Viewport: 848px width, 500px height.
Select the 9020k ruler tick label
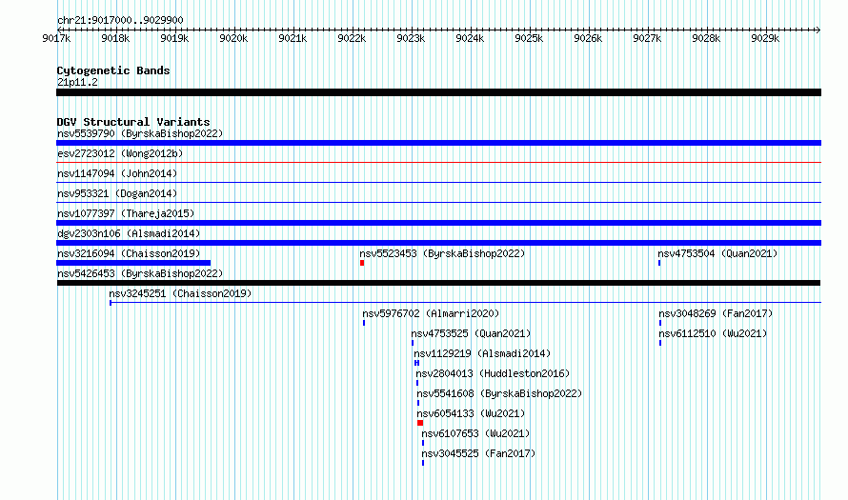pyautogui.click(x=233, y=38)
